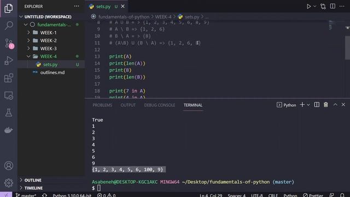The image size is (350, 197).
Task: Click code line print(7 in A)
Action: [x=127, y=91]
